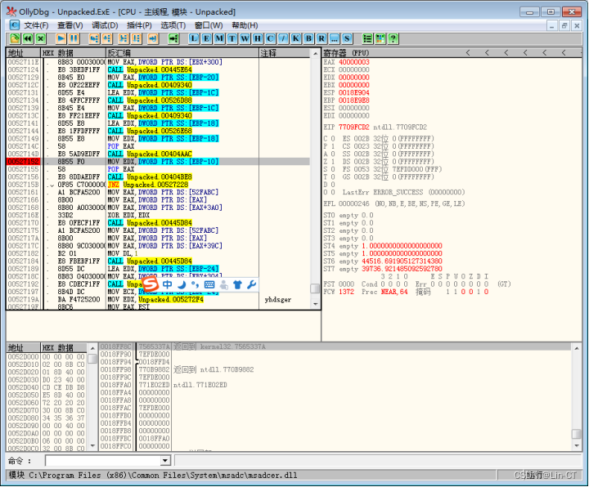Click the disassembly pane scrollbar down arrow

point(316,305)
